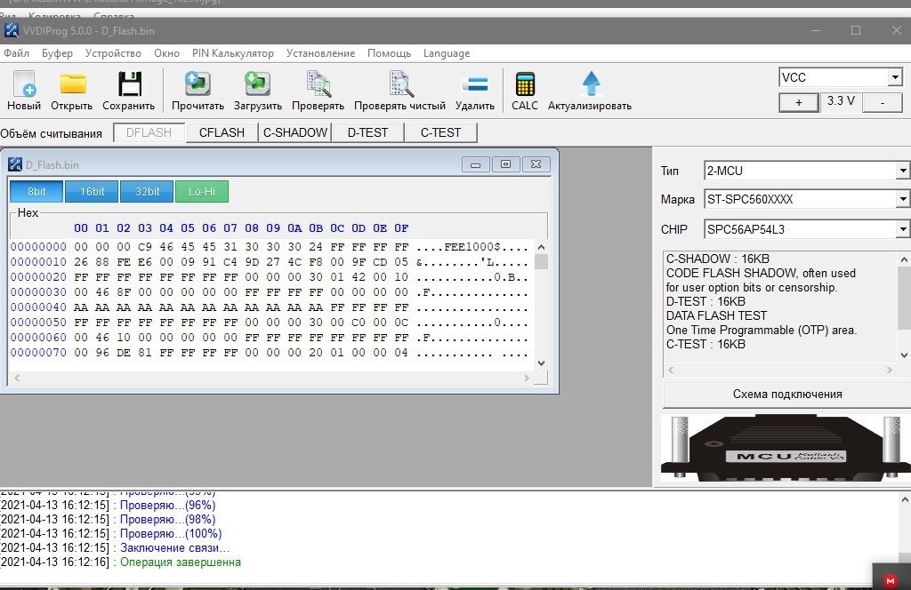Click the 3.3 V voltage value field

coord(841,101)
